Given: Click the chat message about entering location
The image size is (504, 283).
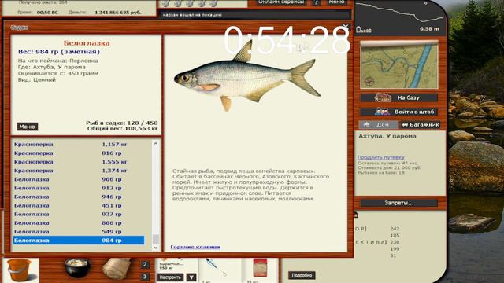Looking at the screenshot, I should [x=192, y=15].
